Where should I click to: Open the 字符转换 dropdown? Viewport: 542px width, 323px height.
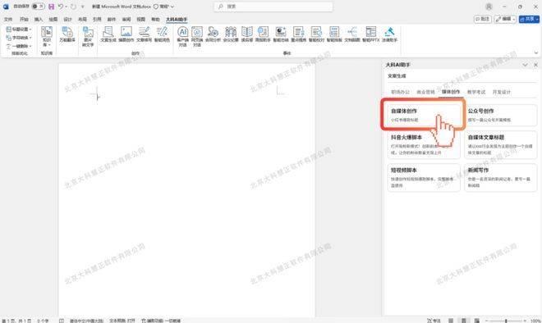click(19, 38)
